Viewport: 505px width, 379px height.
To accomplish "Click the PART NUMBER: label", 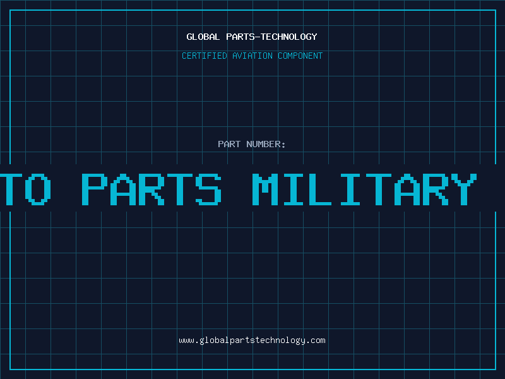I will click(x=252, y=144).
